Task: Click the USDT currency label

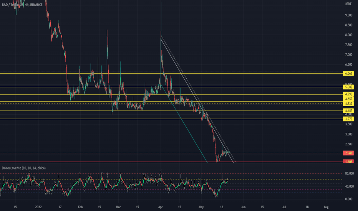Action: (348, 4)
